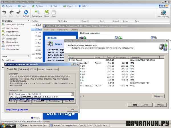Open the Wizard menu in EaseUS
The height and width of the screenshot is (128, 171).
70,6
